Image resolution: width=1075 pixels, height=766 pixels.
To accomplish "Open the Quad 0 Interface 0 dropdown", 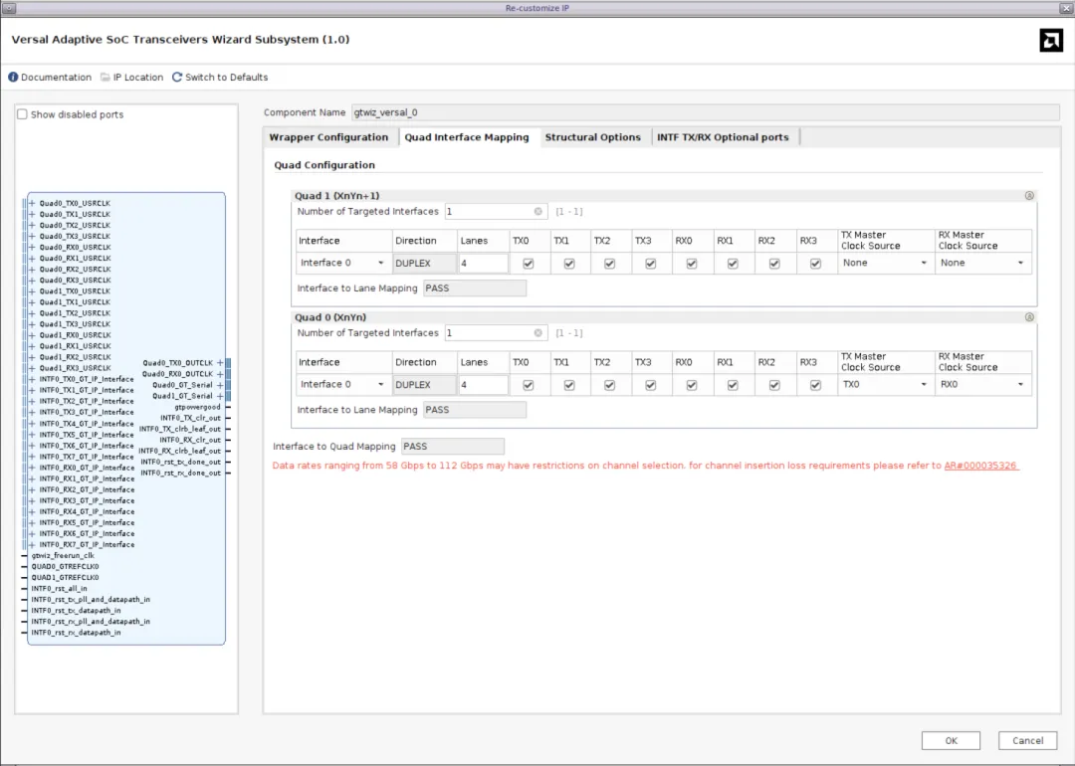I will [342, 385].
